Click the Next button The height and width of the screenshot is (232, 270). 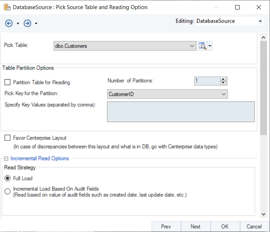pyautogui.click(x=195, y=226)
